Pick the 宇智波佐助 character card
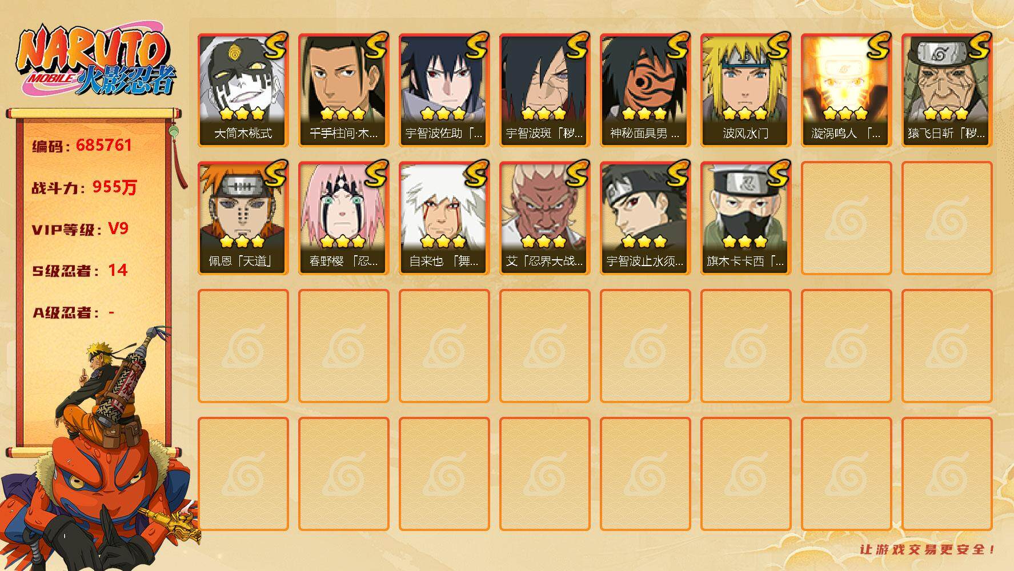This screenshot has width=1014, height=571. pyautogui.click(x=444, y=90)
